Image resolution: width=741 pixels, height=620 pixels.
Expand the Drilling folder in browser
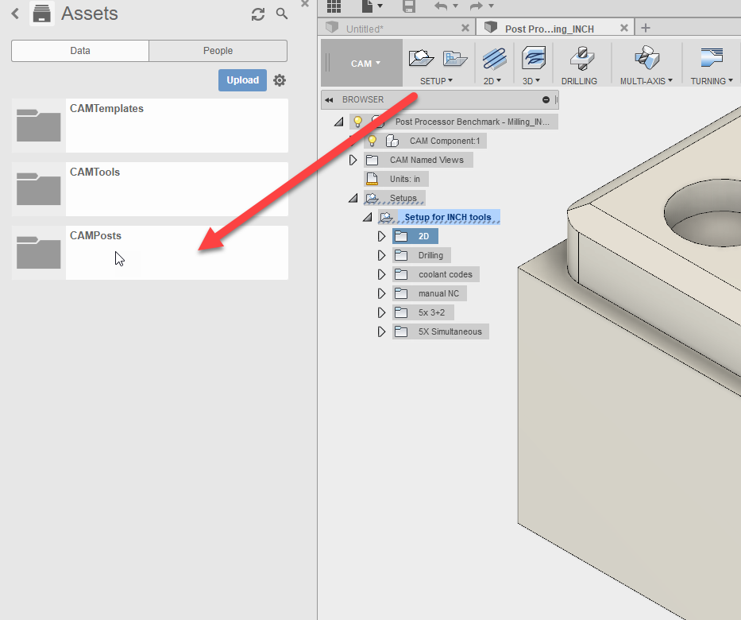(x=381, y=255)
